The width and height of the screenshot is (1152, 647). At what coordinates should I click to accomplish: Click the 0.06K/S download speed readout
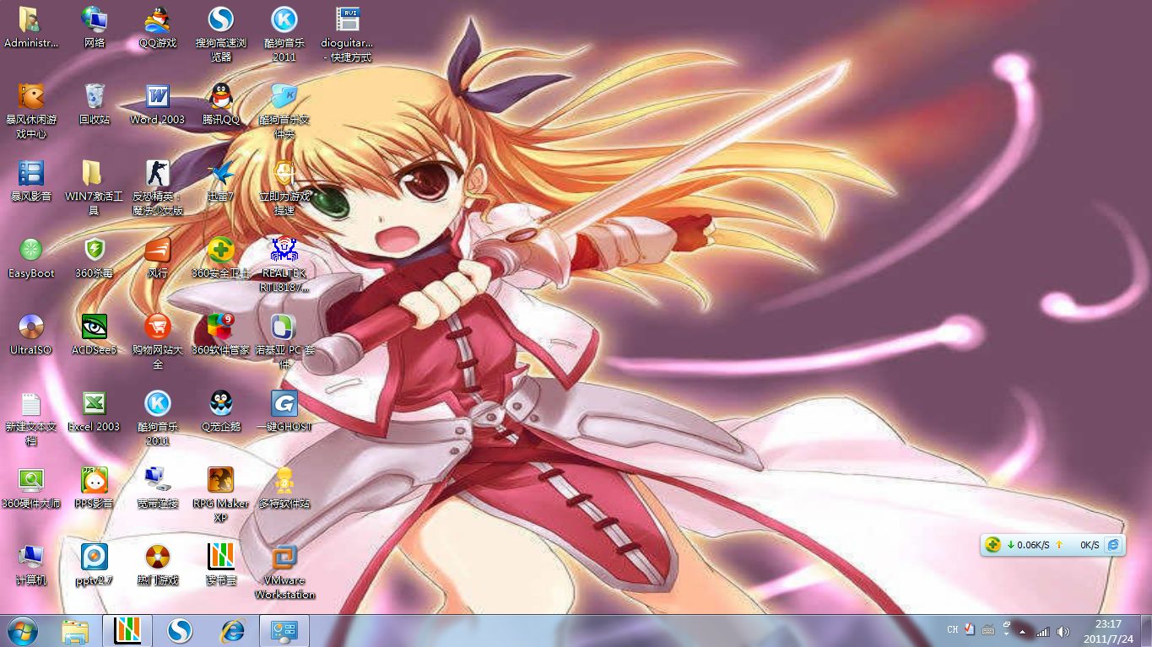click(x=1033, y=545)
